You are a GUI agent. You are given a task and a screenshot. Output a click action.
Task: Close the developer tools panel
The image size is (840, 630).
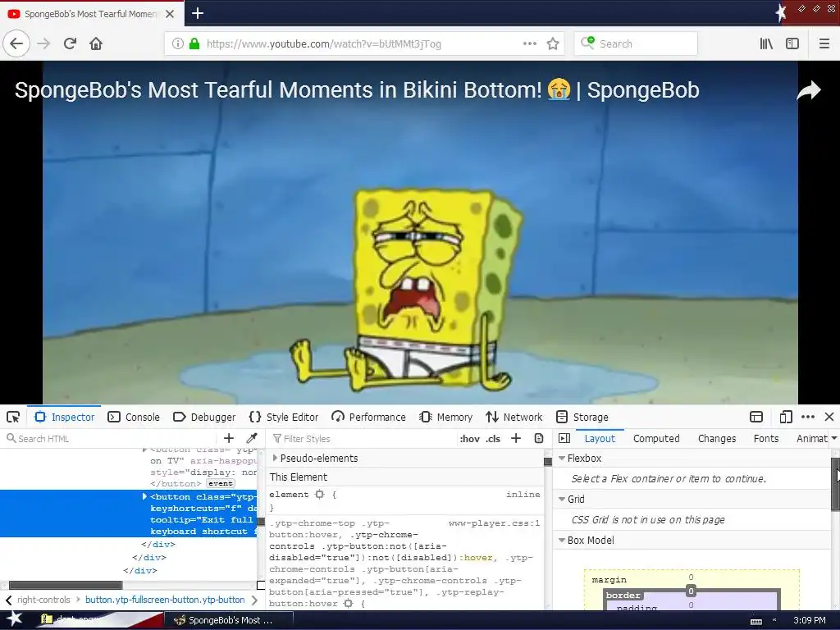click(829, 417)
